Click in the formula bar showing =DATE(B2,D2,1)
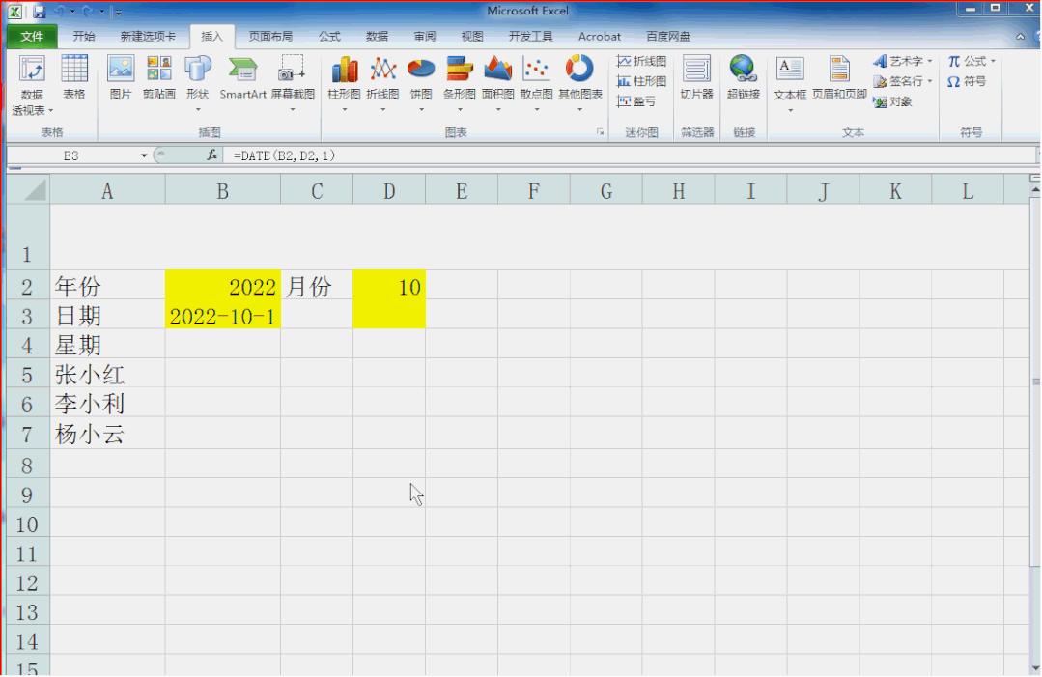Viewport: 1042px width, 677px height. (x=628, y=155)
